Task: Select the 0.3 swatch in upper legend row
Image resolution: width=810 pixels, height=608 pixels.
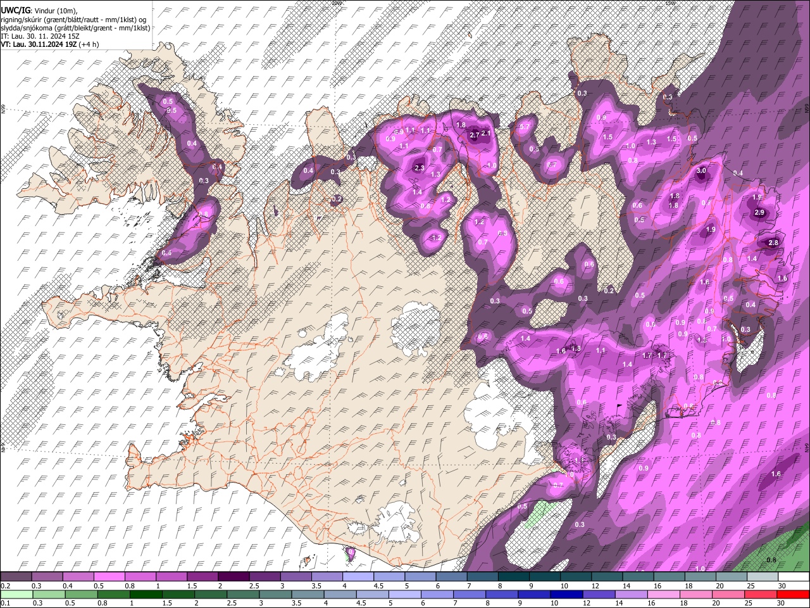Action: [47, 576]
